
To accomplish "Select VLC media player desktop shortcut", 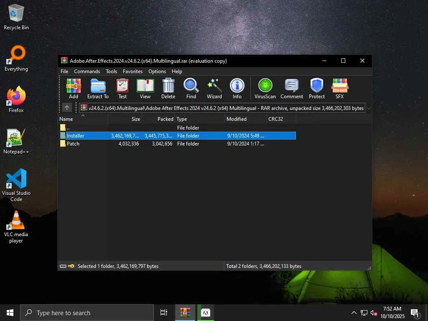I will [16, 227].
